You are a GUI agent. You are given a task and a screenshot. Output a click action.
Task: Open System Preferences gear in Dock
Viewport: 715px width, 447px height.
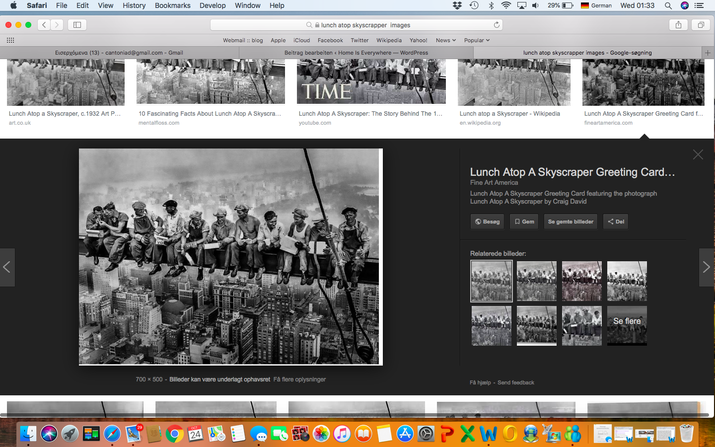point(426,434)
